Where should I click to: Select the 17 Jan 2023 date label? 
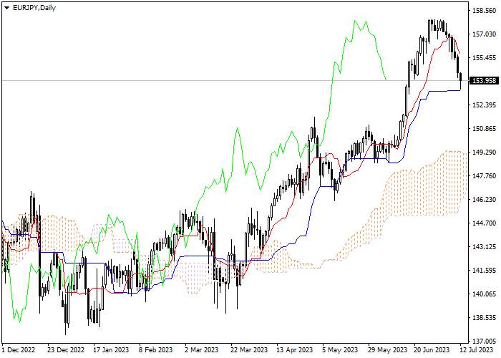[x=111, y=349]
